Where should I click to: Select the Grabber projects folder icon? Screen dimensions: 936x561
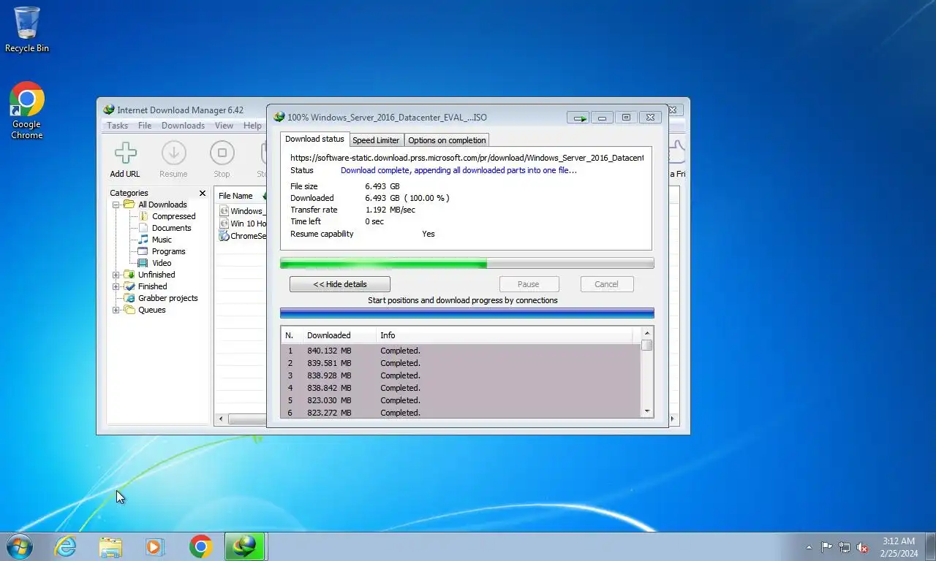pos(129,298)
